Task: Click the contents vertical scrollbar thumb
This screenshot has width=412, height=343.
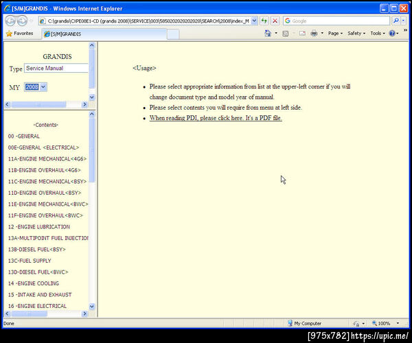Action: [92, 150]
